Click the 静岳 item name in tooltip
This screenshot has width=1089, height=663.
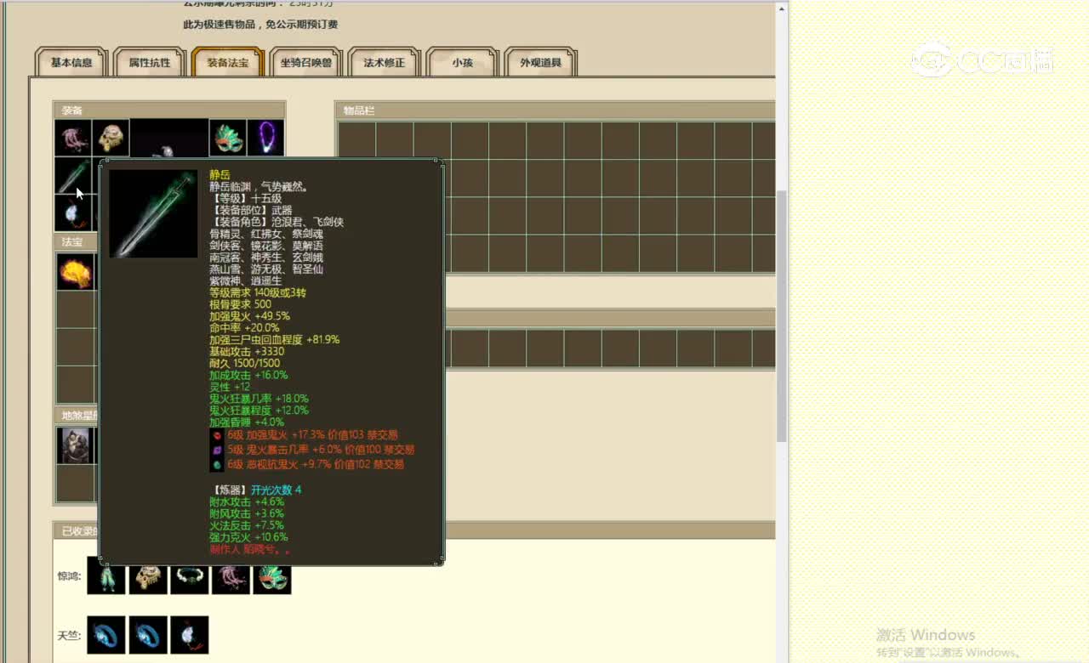pos(220,174)
